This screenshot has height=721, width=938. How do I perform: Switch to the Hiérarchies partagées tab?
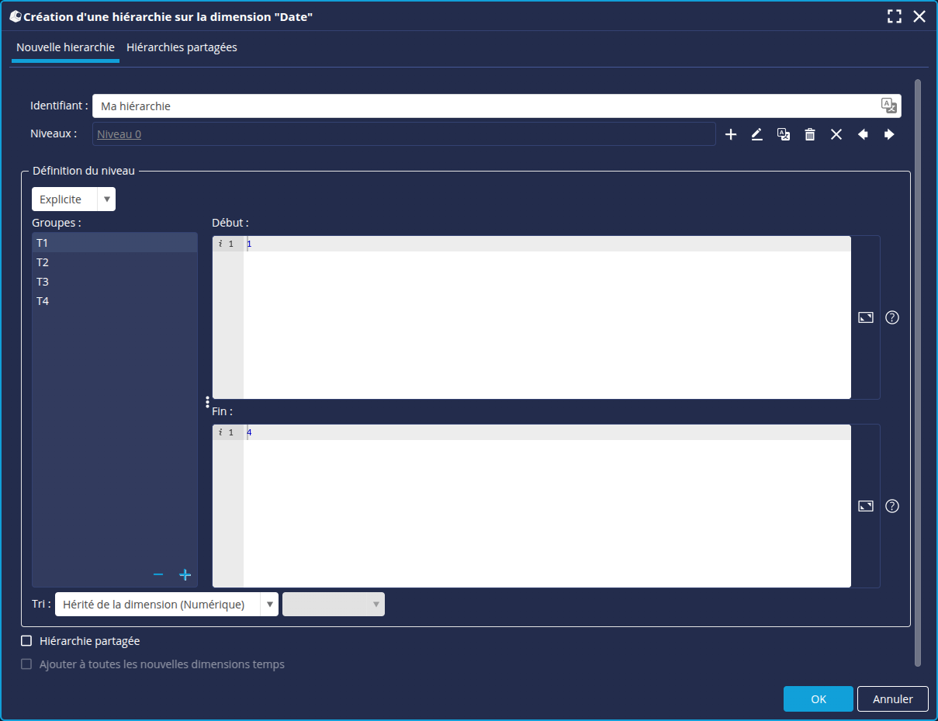pos(182,47)
